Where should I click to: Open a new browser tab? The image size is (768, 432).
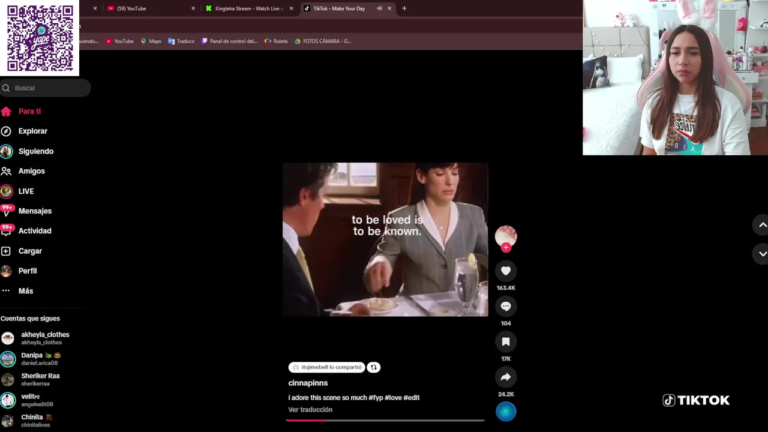(x=404, y=8)
